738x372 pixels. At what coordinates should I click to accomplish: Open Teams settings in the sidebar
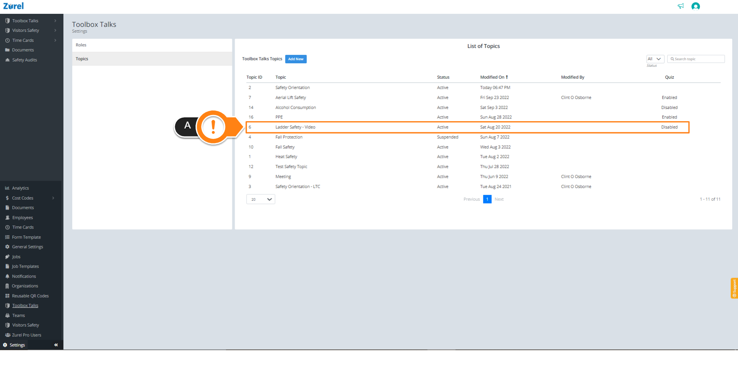coord(18,315)
